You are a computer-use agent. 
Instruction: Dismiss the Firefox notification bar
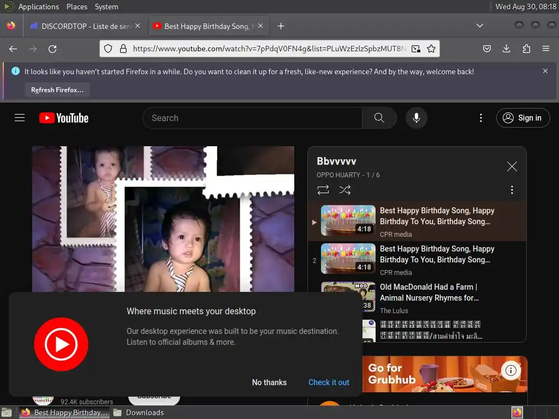point(545,71)
